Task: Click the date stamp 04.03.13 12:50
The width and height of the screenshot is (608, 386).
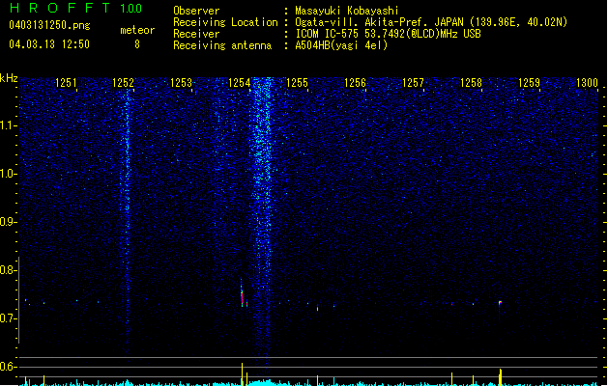Action: (49, 44)
